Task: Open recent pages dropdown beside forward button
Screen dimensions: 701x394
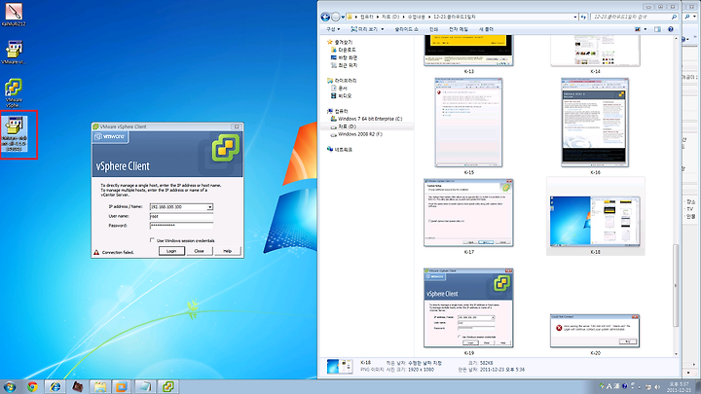Action: [343, 17]
